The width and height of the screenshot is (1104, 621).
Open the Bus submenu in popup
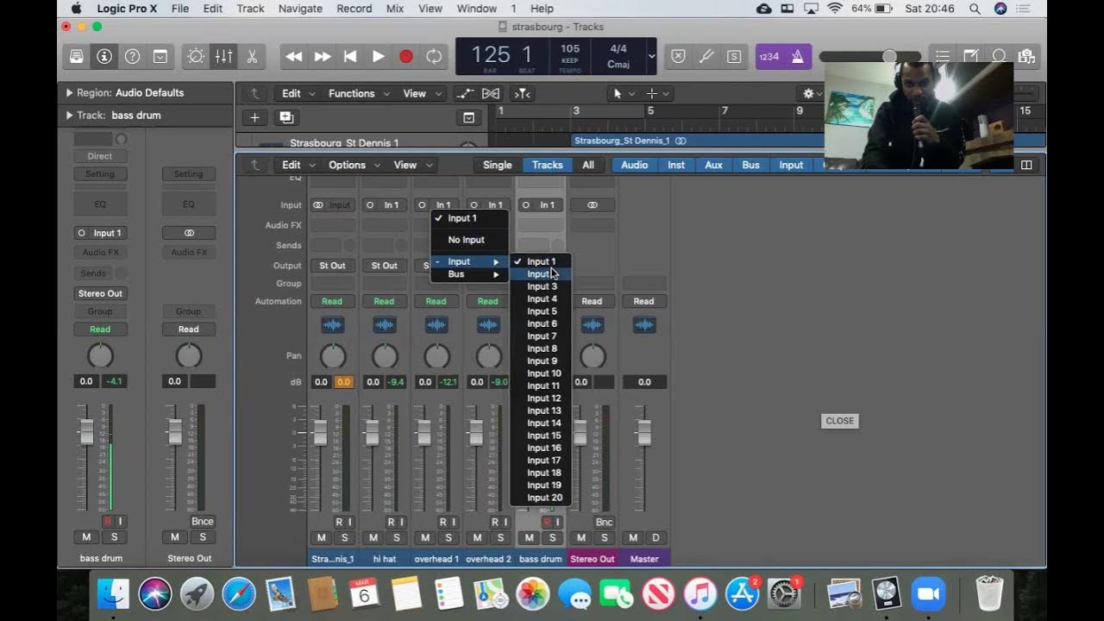[470, 274]
